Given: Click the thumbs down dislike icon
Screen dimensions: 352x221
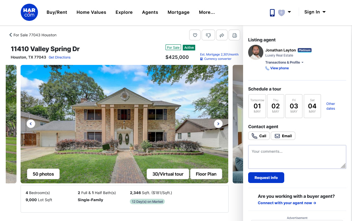Looking at the screenshot, I should click(x=208, y=35).
